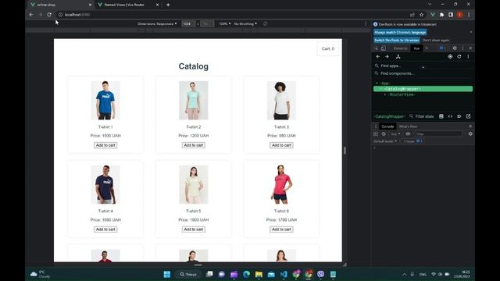Open the Windows Start menu
Viewport: 500px width, 281px height.
click(x=166, y=274)
